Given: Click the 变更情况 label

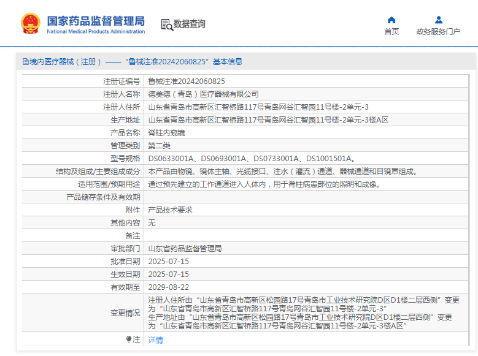Looking at the screenshot, I should pos(125,312).
